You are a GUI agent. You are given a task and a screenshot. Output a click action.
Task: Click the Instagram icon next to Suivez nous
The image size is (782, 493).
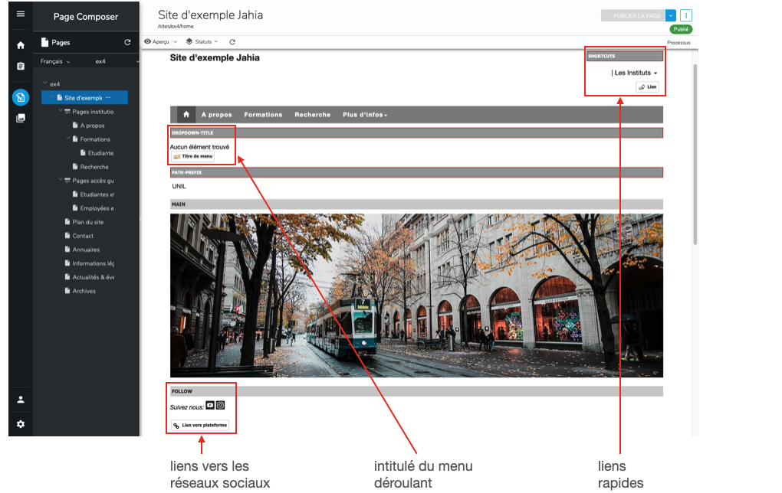[220, 406]
